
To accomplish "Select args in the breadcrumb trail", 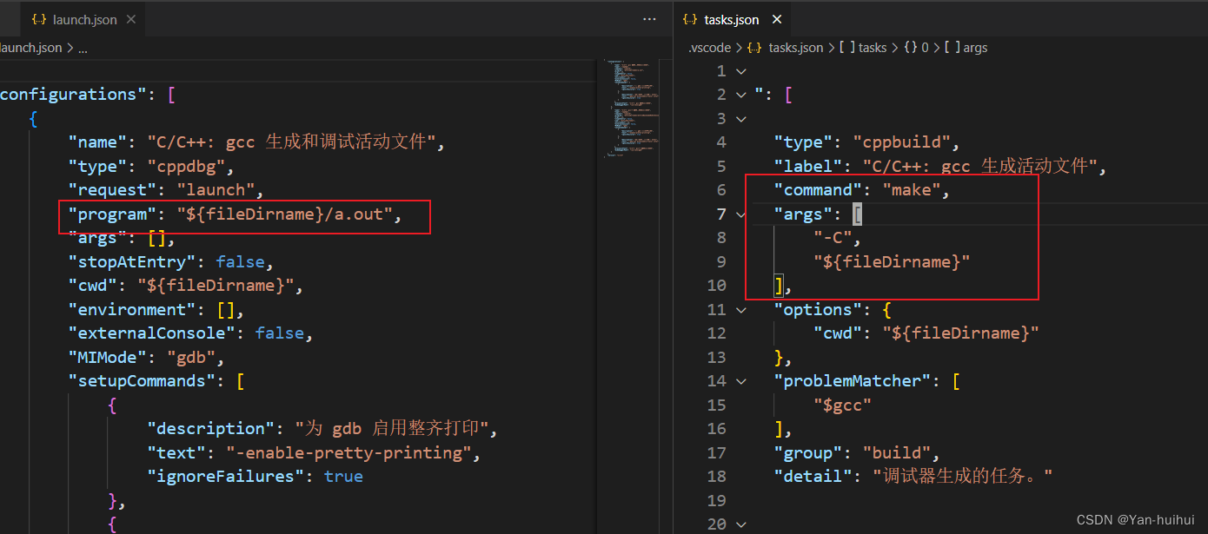I will click(975, 48).
